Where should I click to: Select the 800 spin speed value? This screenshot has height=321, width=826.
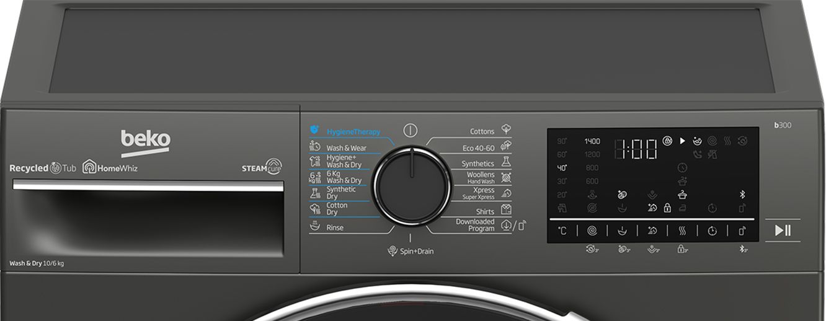(592, 168)
